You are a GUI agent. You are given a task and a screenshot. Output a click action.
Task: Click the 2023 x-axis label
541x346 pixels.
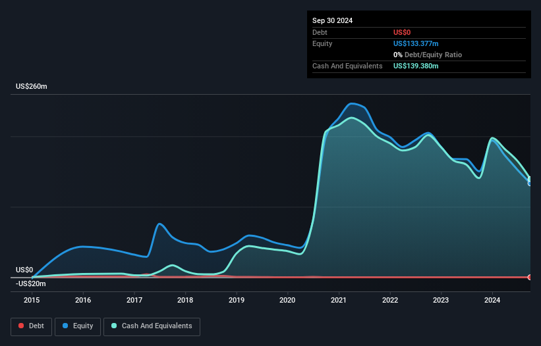(441, 300)
